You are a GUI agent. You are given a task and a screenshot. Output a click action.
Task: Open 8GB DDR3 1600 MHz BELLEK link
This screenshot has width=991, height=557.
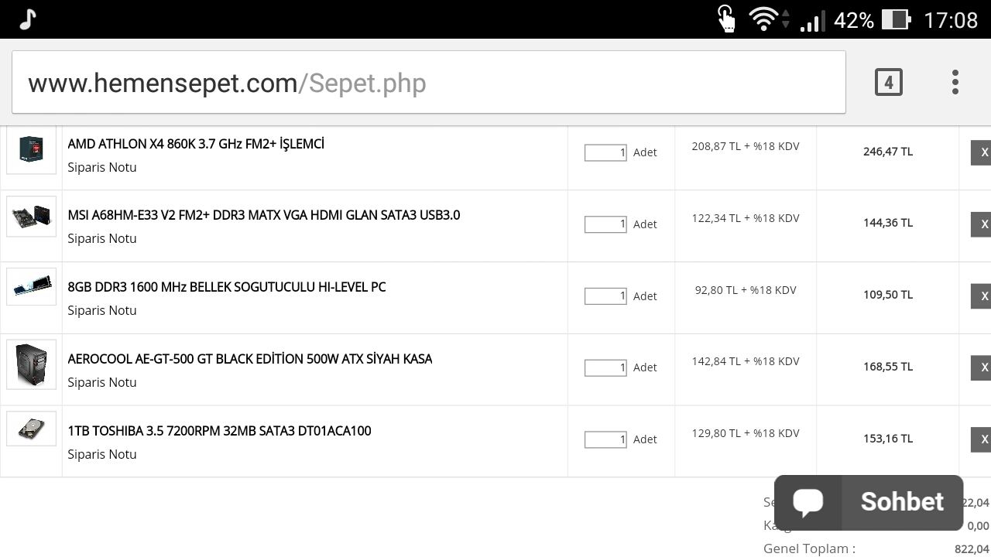click(227, 287)
